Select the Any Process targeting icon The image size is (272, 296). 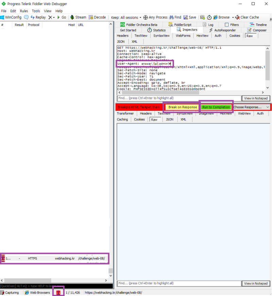click(x=146, y=17)
